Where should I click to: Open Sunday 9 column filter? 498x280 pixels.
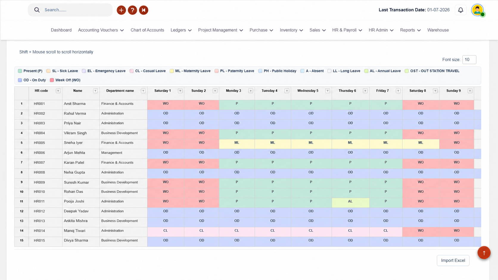click(x=470, y=91)
